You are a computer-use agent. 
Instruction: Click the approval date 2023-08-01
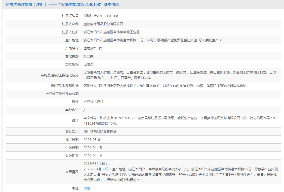pyautogui.click(x=93, y=140)
